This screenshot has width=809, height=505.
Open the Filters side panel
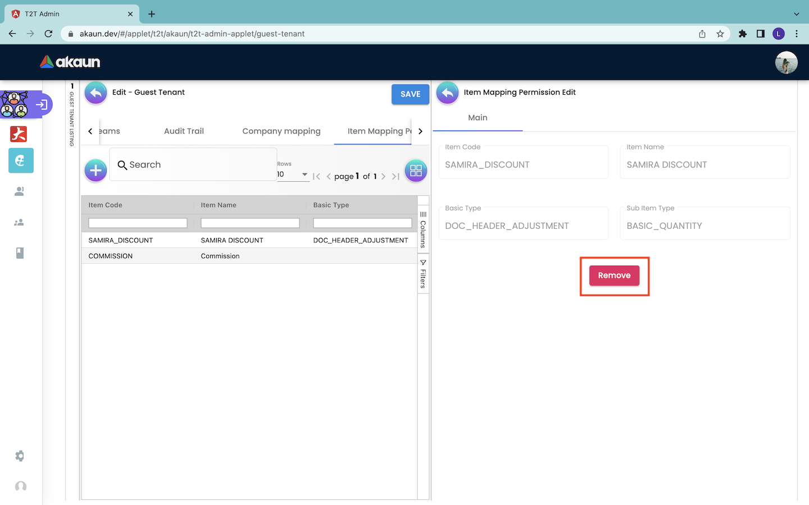coord(423,274)
